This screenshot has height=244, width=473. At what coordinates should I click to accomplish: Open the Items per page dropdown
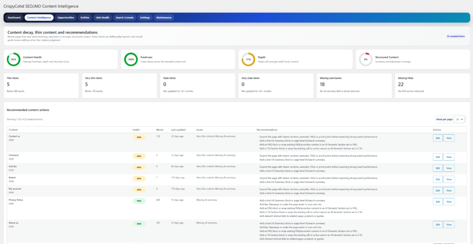pyautogui.click(x=460, y=119)
